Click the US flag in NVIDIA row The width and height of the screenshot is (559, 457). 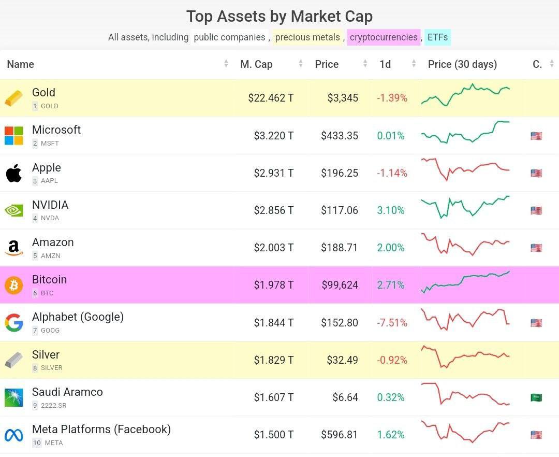536,210
